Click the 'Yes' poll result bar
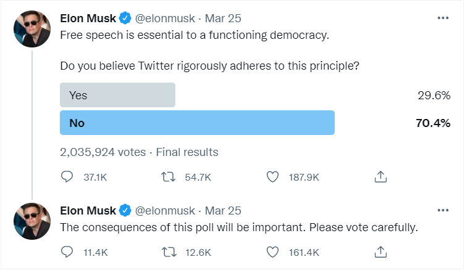465x270 pixels. click(x=117, y=95)
